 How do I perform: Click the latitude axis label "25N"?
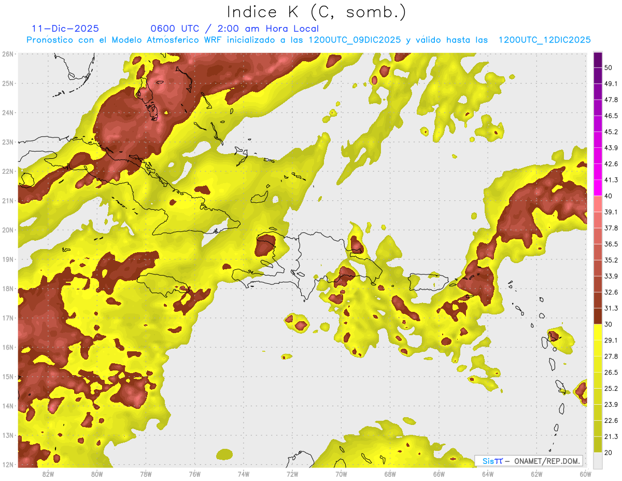(8, 83)
